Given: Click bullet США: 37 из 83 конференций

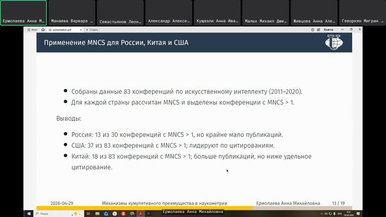Looking at the screenshot, I should (x=173, y=146).
